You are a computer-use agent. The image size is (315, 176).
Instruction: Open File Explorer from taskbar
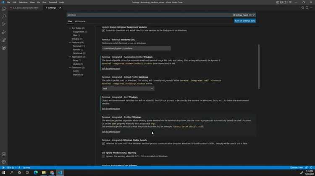44,173
